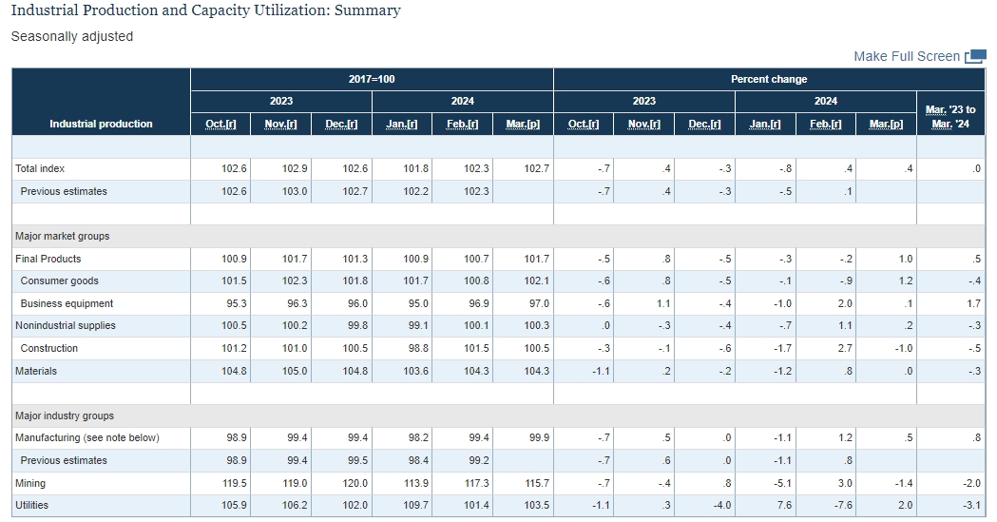Select the Total index row label
The image size is (997, 522).
pyautogui.click(x=40, y=168)
